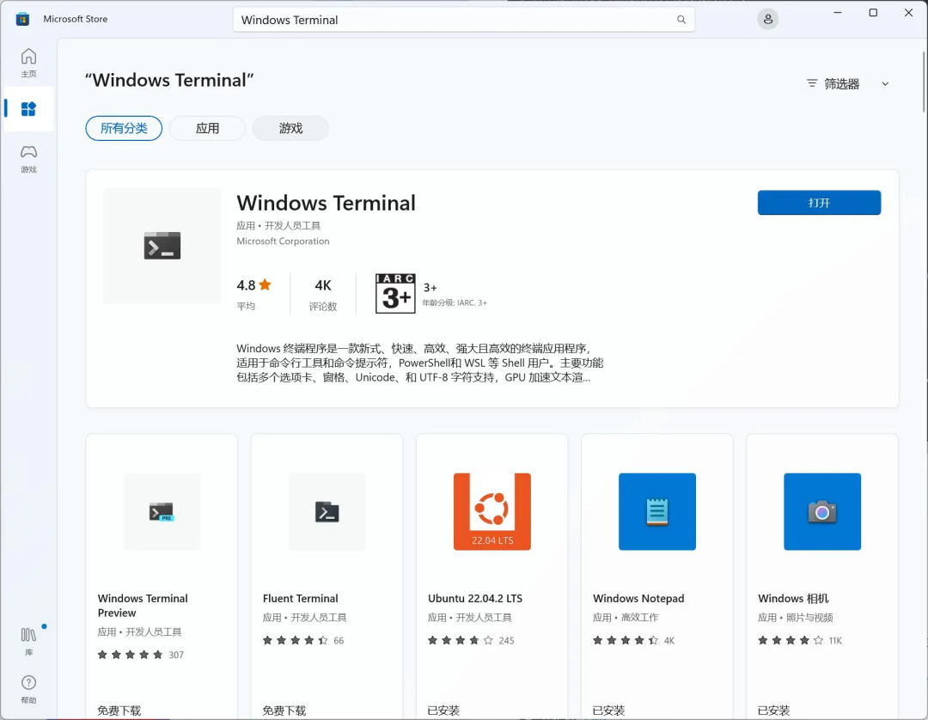Viewport: 928px width, 720px height.
Task: Maximize the Microsoft Store window
Action: [x=873, y=12]
